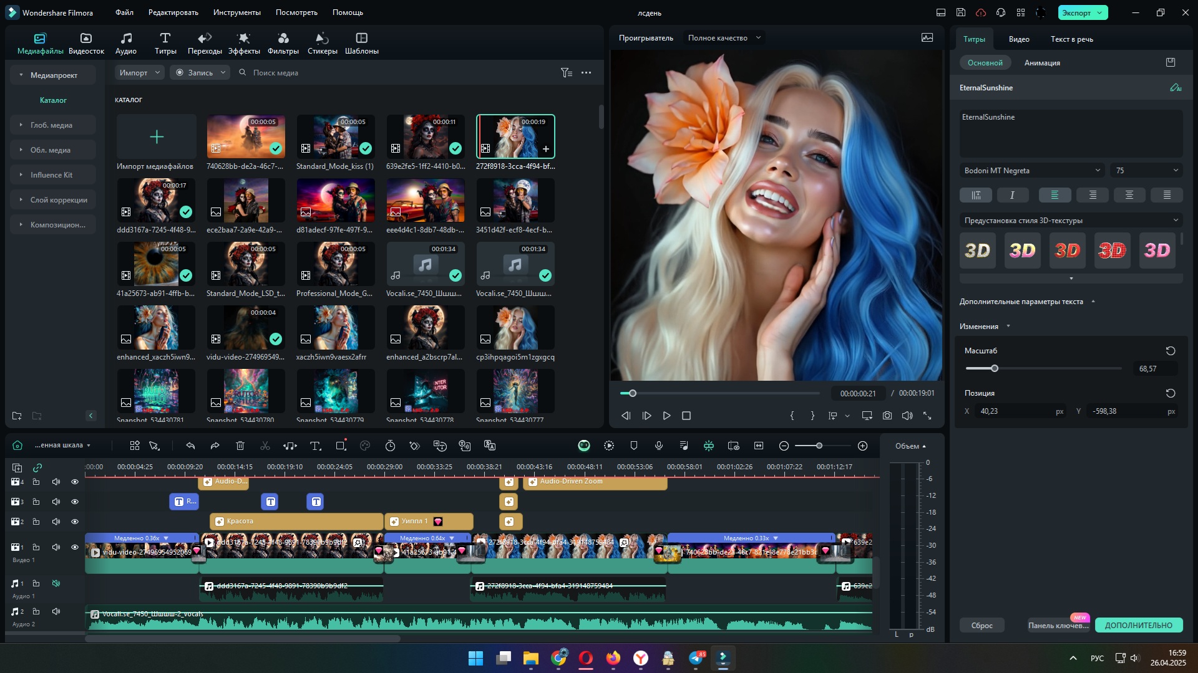Screen dimensions: 1198x673
Task: Click the Сброс reset button
Action: 981,625
